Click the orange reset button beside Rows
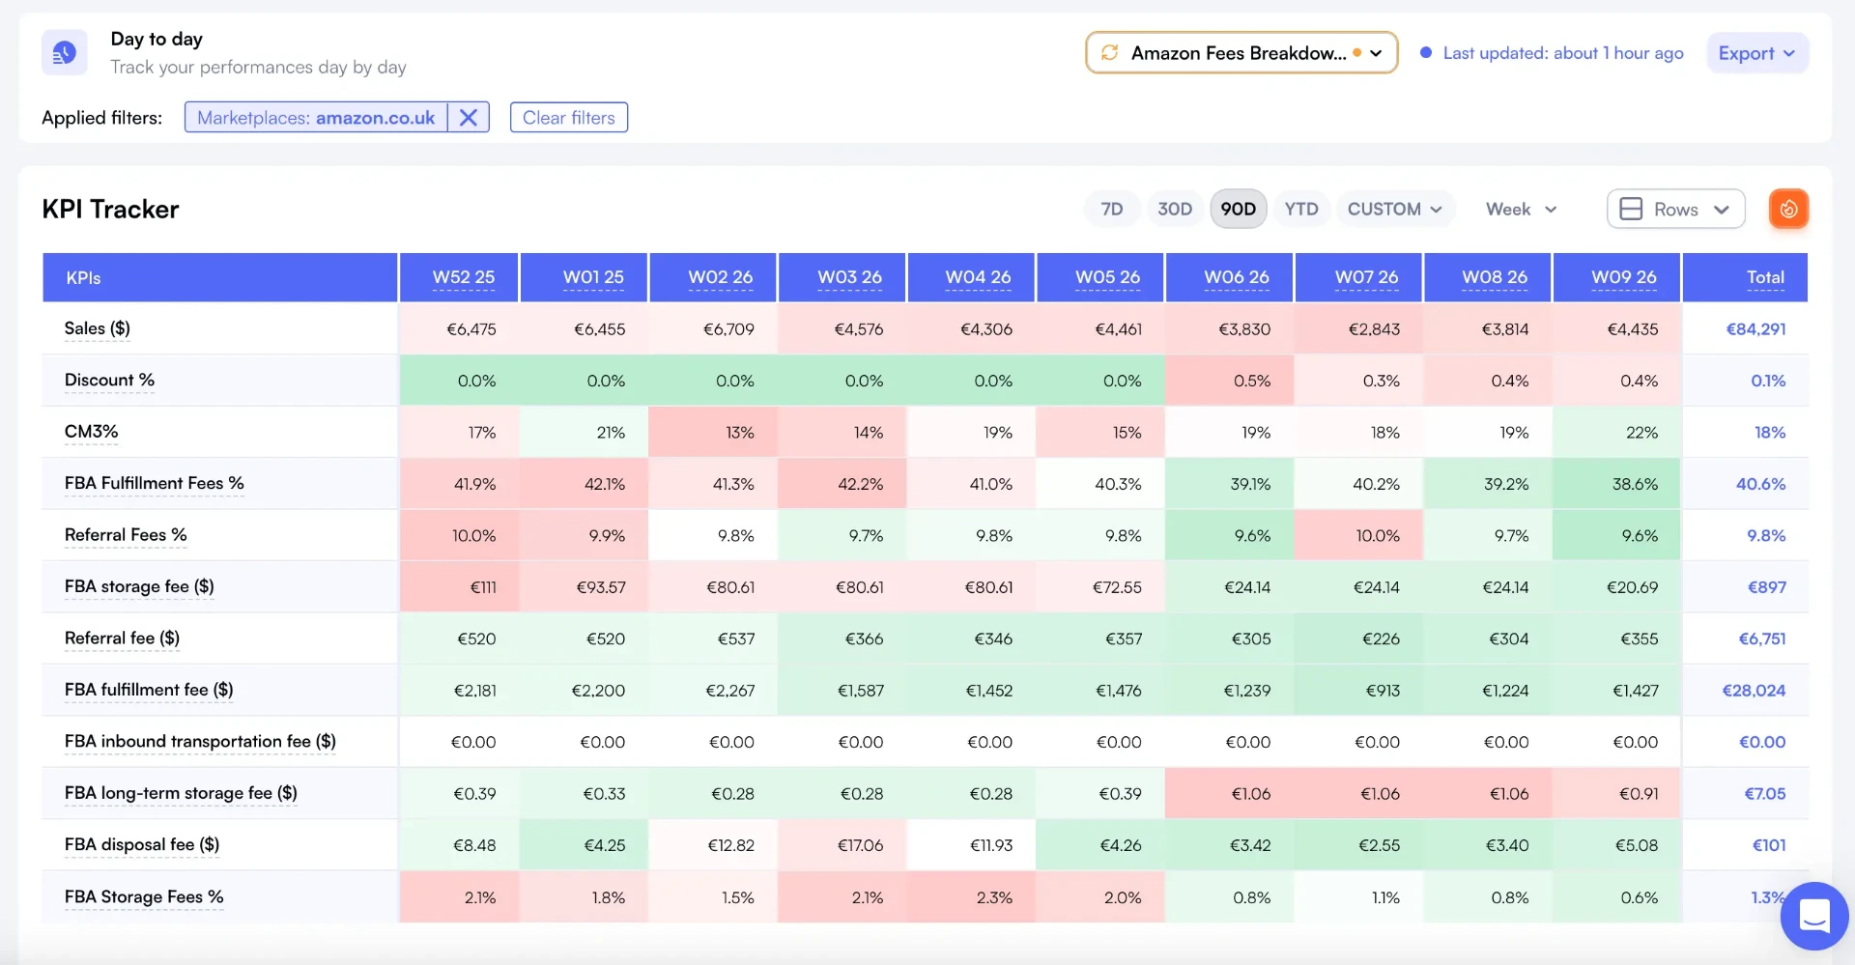1855x965 pixels. tap(1788, 209)
